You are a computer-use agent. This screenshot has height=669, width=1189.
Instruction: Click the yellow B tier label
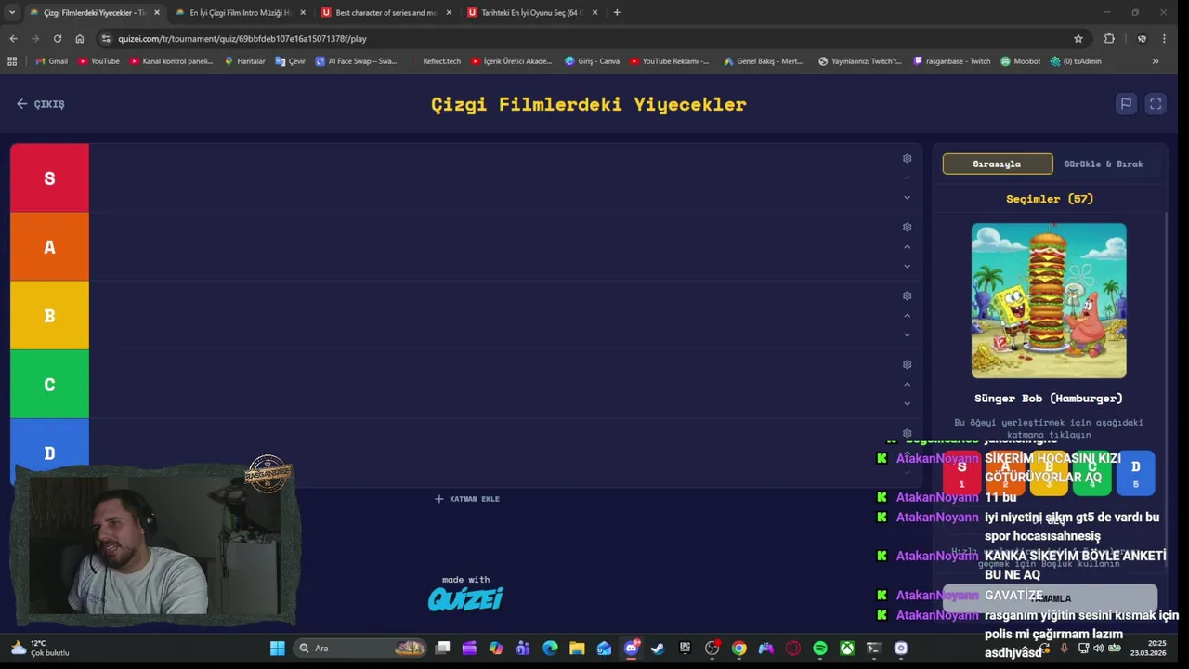49,316
